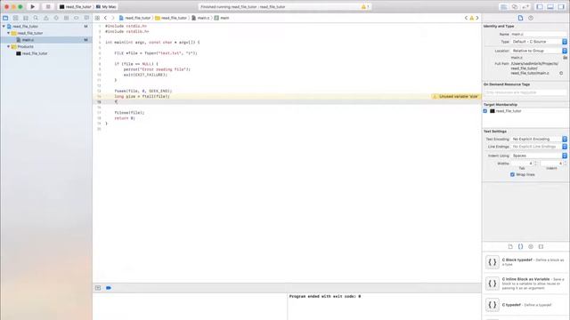Click the On Demand Resource Tags field

525,92
